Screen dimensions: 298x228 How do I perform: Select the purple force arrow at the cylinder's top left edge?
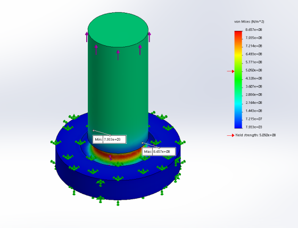(87, 37)
